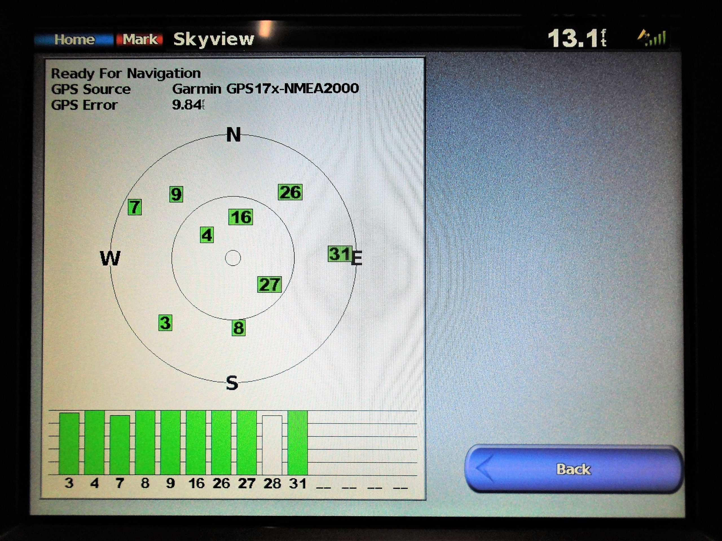Tap the signal bar for satellite 31
Screen dimensions: 722x541
(x=298, y=442)
